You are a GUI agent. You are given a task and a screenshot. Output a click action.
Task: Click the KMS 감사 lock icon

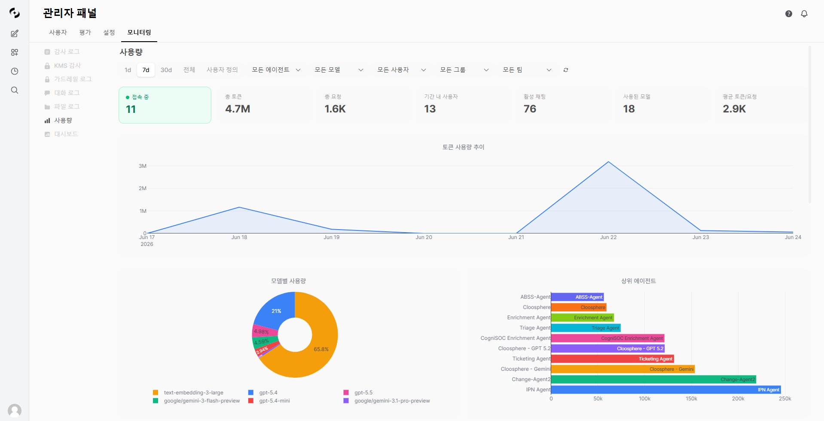click(47, 66)
